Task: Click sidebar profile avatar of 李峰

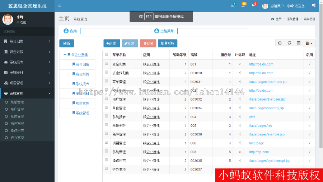Action: pyautogui.click(x=8, y=20)
